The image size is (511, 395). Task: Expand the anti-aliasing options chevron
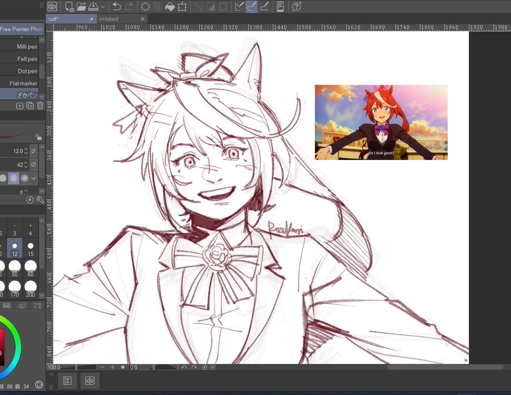click(34, 178)
